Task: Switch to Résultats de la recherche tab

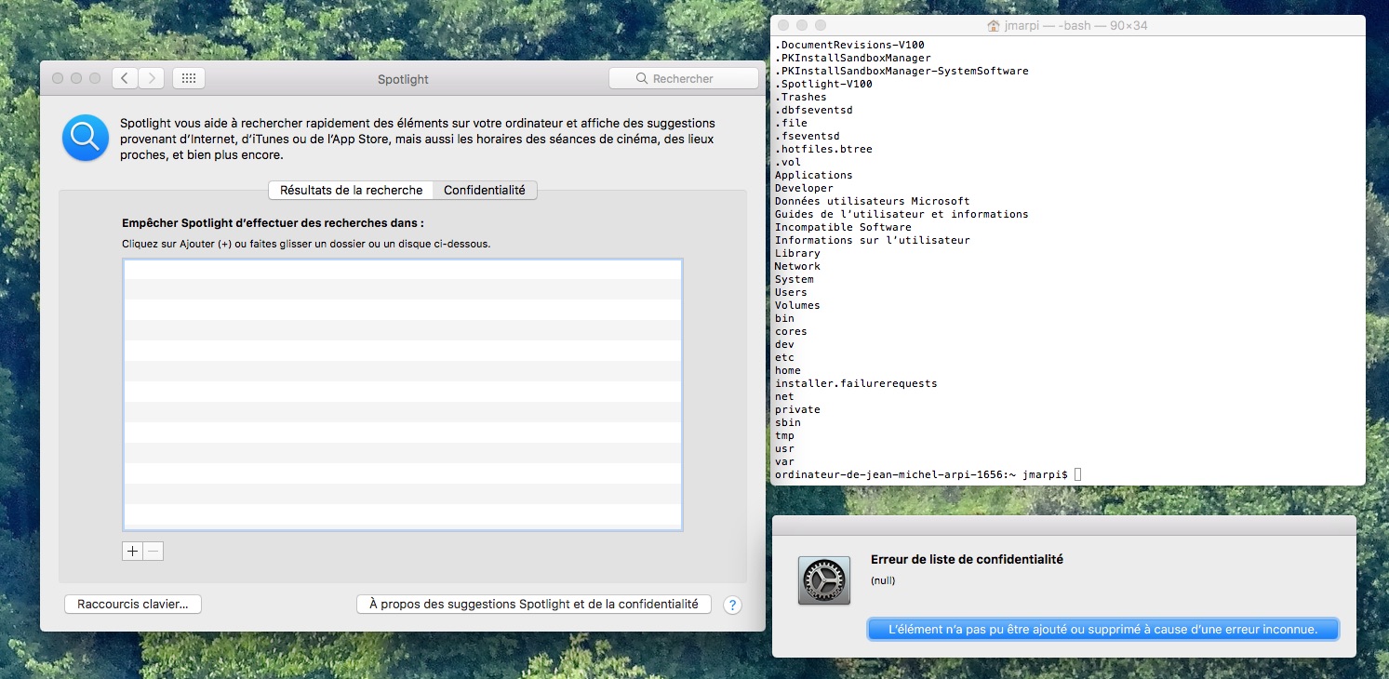Action: coord(351,190)
